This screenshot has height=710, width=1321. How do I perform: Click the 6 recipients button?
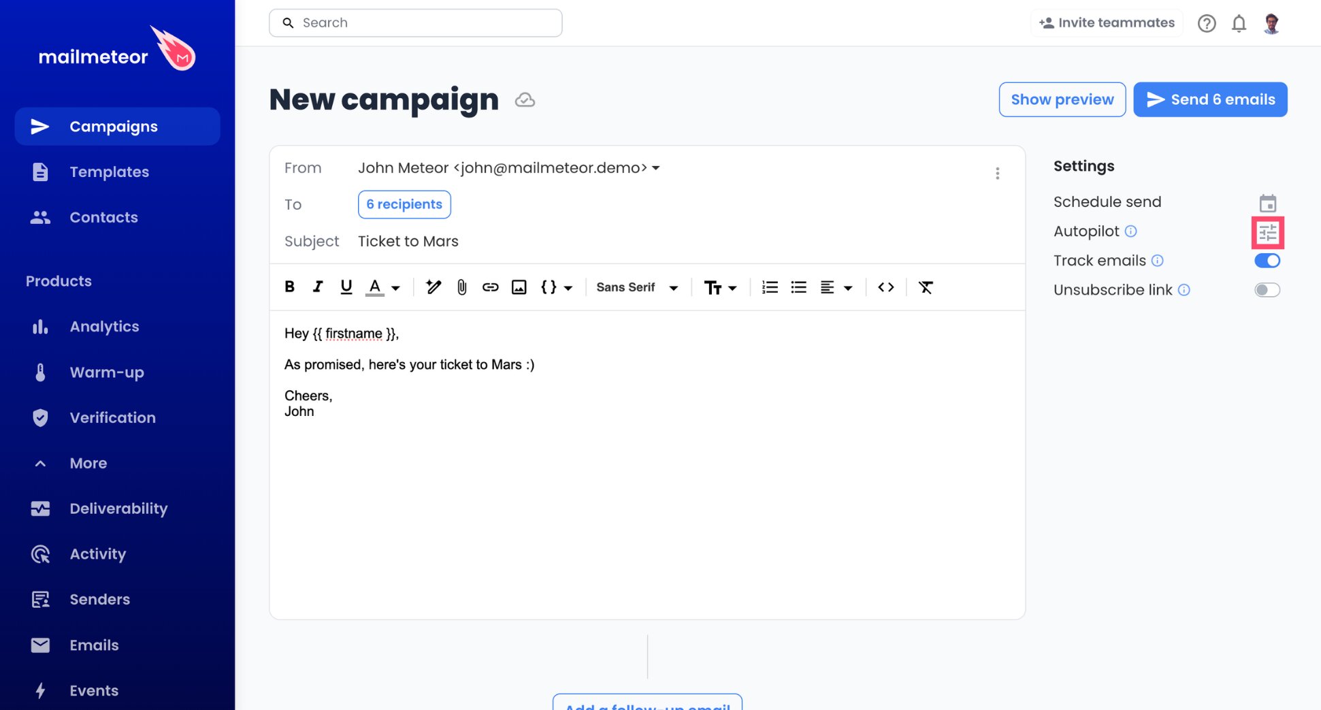(x=404, y=204)
